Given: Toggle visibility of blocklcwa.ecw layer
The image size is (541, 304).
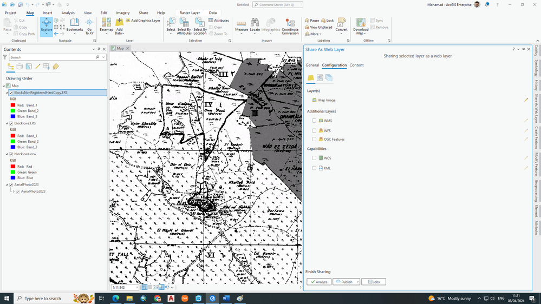Looking at the screenshot, I should [11, 154].
